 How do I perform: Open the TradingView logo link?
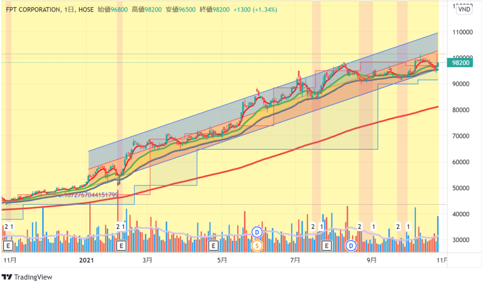coord(27,277)
